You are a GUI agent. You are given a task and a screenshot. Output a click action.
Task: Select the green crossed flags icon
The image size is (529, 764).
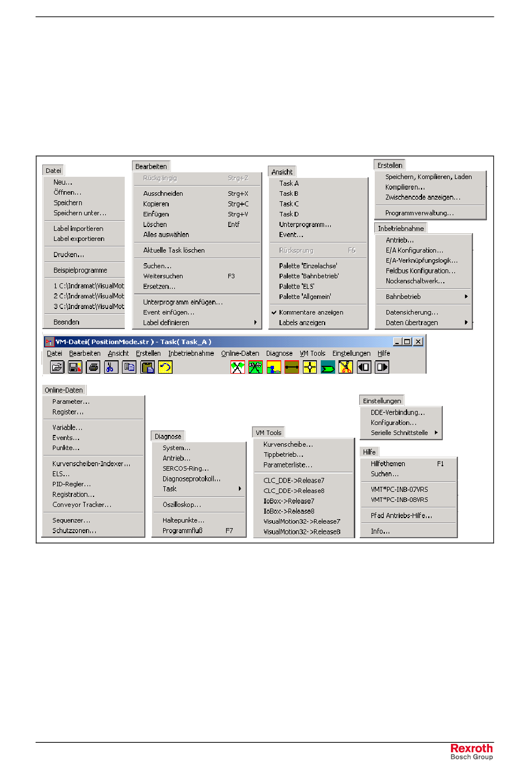point(256,367)
